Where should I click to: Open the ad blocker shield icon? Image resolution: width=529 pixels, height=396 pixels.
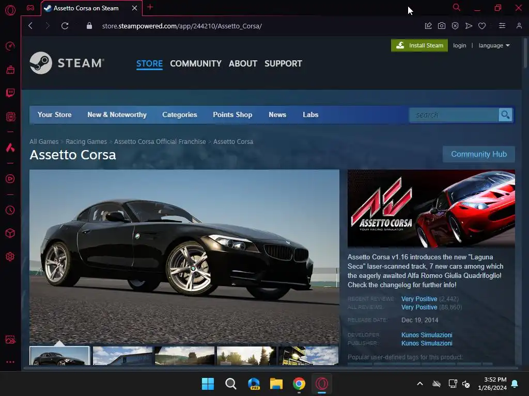[455, 26]
